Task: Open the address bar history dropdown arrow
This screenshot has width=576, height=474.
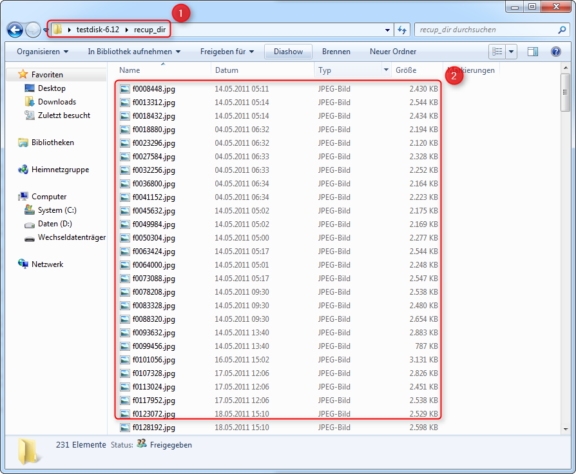Action: click(x=387, y=30)
